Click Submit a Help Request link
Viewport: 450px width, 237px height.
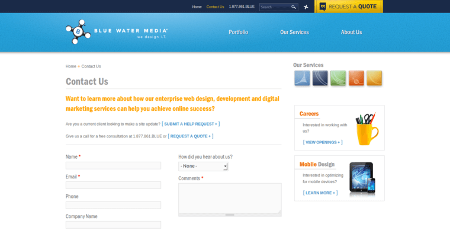pos(191,124)
